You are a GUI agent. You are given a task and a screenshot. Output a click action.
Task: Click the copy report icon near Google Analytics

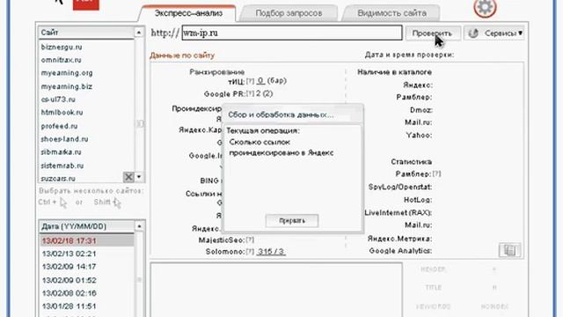509,250
